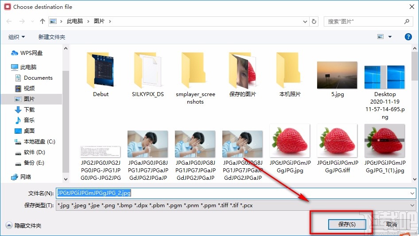Open the help question mark icon

(408, 37)
